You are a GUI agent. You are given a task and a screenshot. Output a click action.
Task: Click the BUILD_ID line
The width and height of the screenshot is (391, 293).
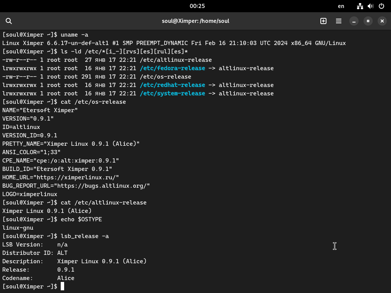57,169
